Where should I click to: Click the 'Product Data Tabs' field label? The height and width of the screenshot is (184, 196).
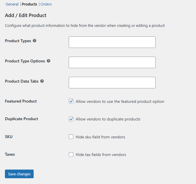coord(22,81)
